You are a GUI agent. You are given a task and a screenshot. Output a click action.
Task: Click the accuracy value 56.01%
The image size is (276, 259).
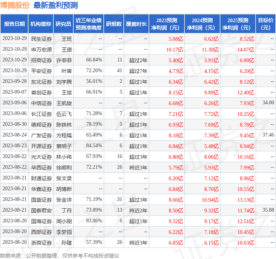point(94,81)
